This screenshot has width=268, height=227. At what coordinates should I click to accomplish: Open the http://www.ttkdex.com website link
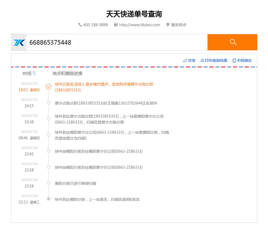(139, 25)
